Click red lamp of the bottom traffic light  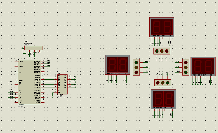158,83
